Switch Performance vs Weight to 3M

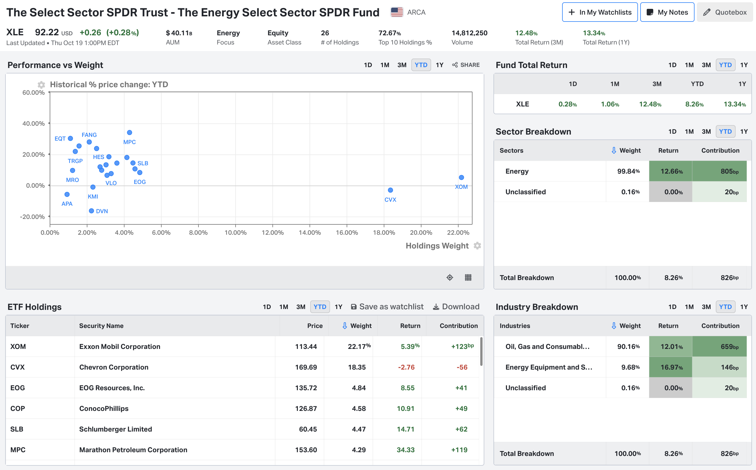[x=402, y=65]
